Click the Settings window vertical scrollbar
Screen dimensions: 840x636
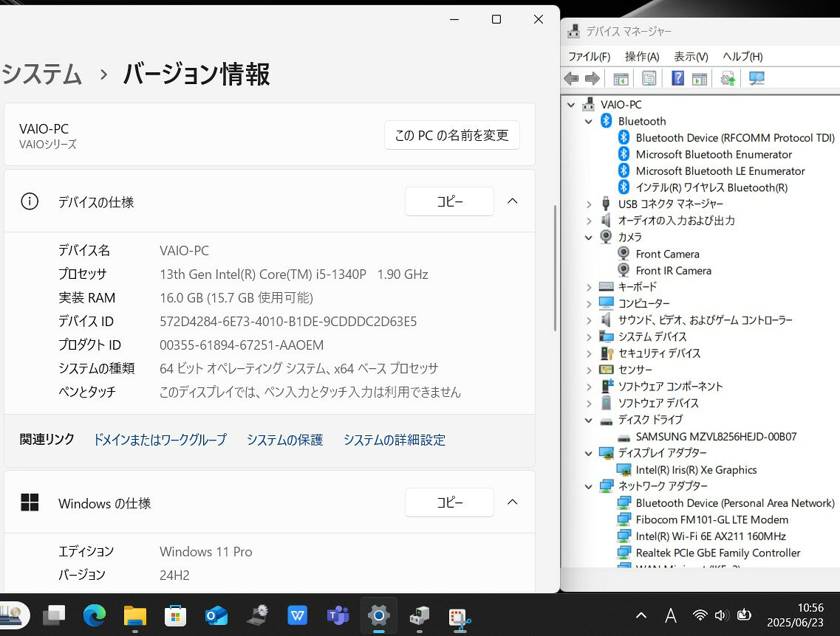point(555,268)
